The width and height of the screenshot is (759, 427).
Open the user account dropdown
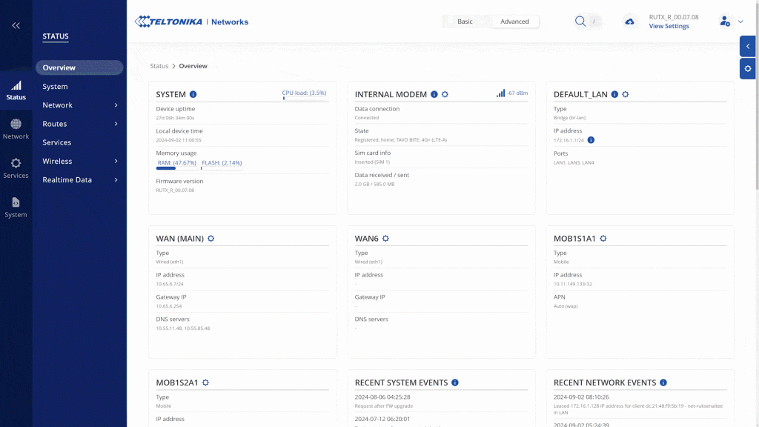(731, 21)
